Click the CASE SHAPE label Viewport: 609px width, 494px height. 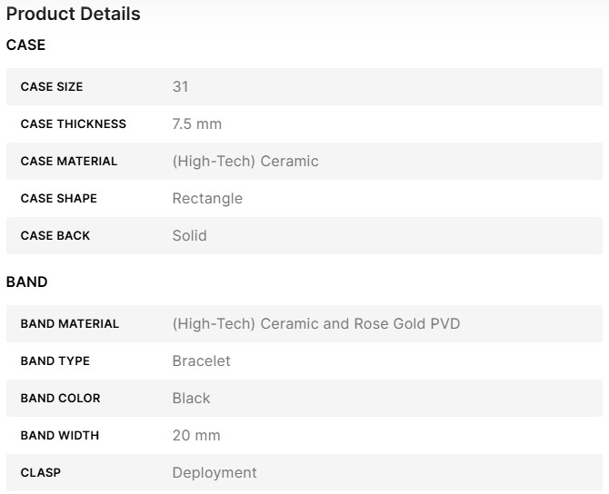pyautogui.click(x=59, y=199)
